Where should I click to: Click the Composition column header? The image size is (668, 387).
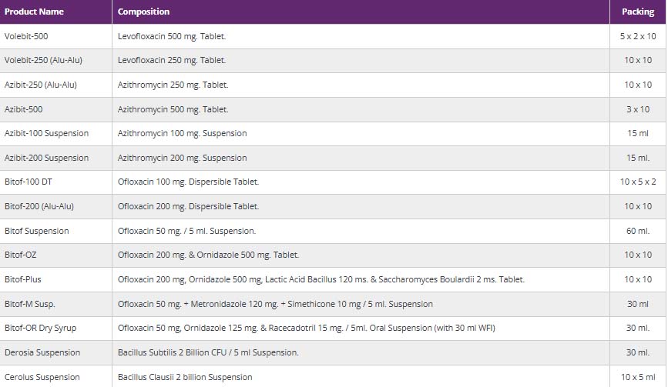(143, 12)
